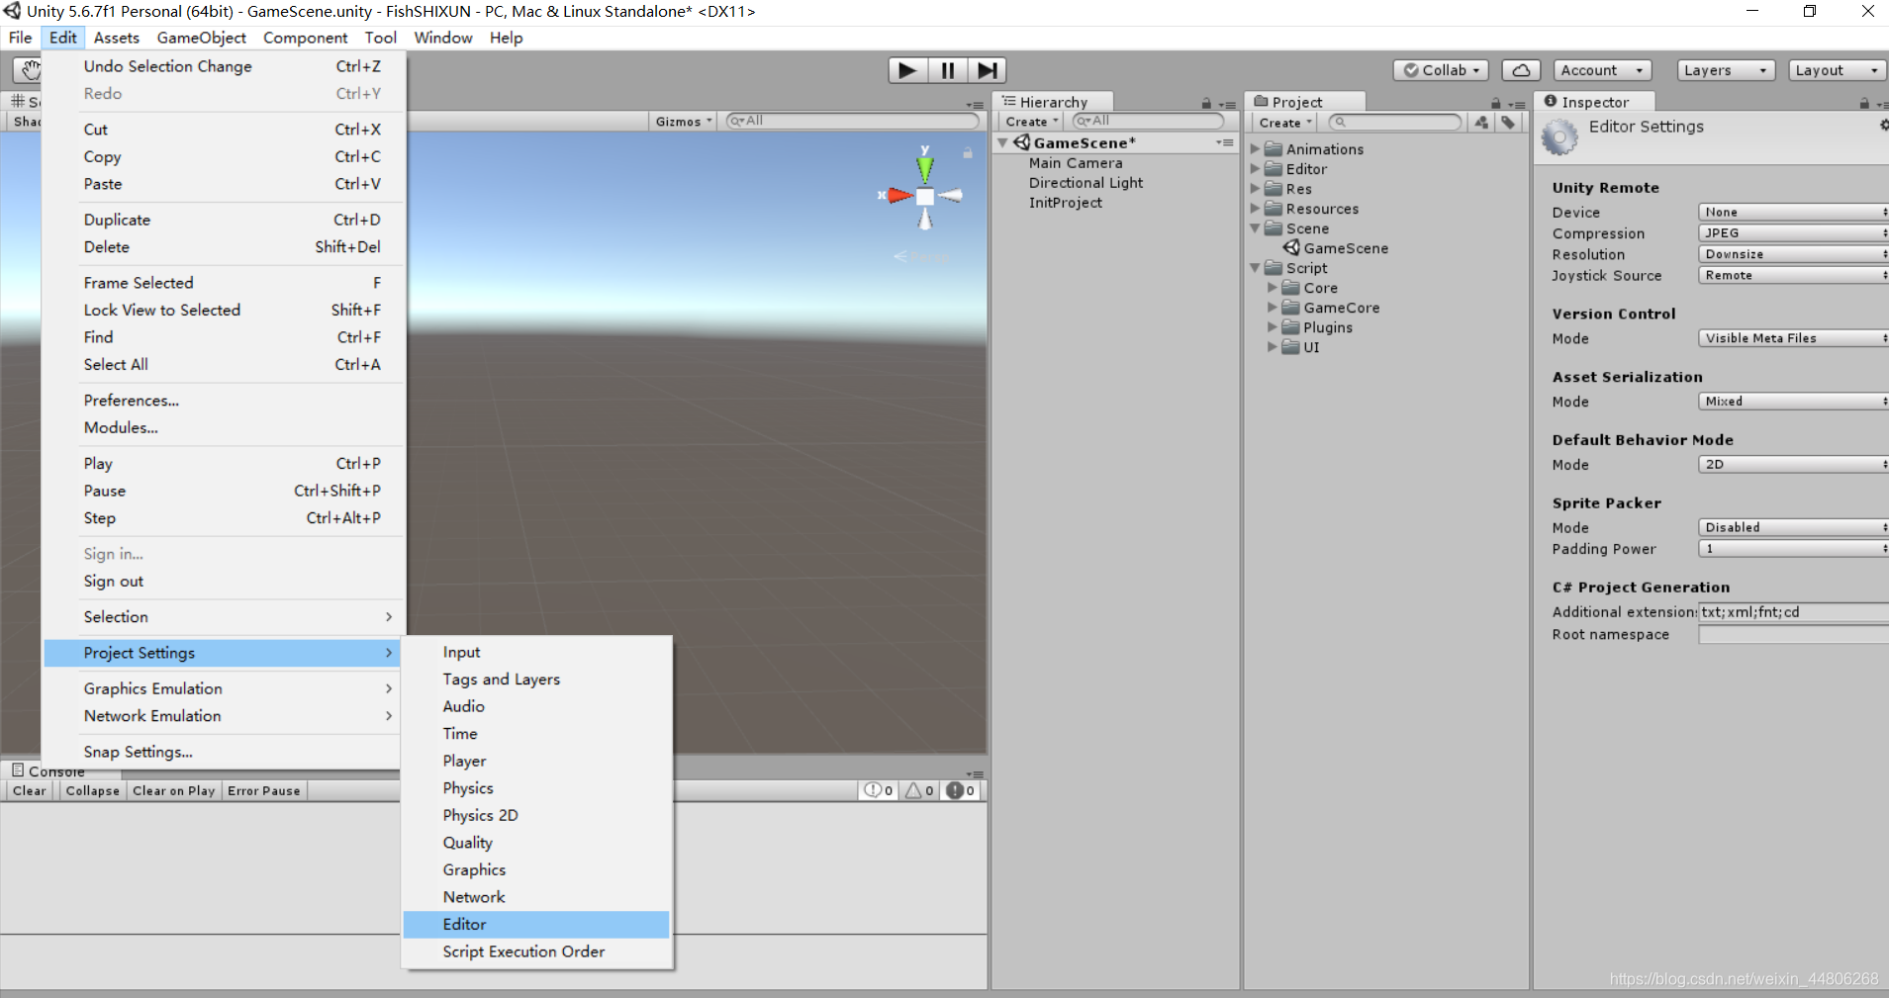
Task: Open the Window menu
Action: (443, 38)
